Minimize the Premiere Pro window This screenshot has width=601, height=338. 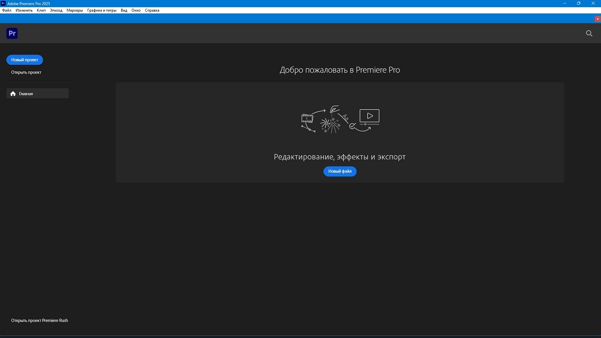pyautogui.click(x=564, y=3)
